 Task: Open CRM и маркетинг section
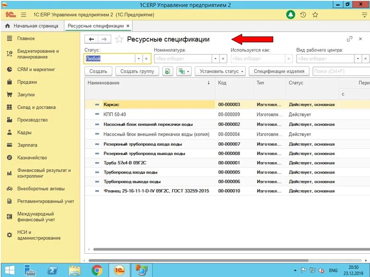36,69
